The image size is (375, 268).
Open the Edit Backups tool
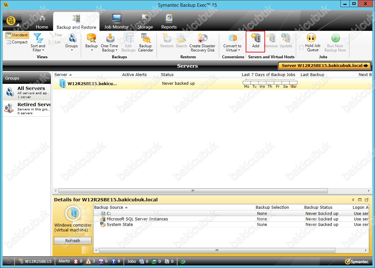[x=128, y=43]
